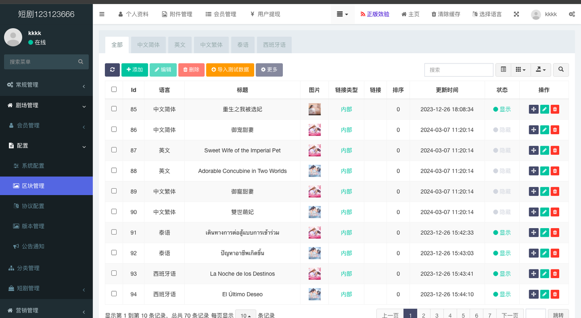This screenshot has height=318, width=581.
Task: Check the checkbox for row 94
Action: pos(114,294)
